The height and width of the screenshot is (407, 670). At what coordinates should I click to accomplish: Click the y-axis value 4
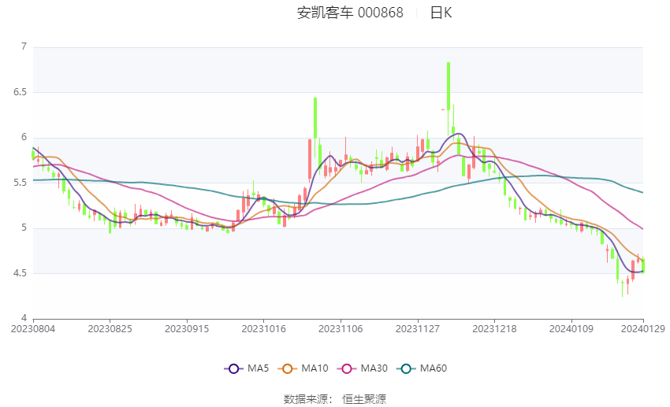pos(24,318)
